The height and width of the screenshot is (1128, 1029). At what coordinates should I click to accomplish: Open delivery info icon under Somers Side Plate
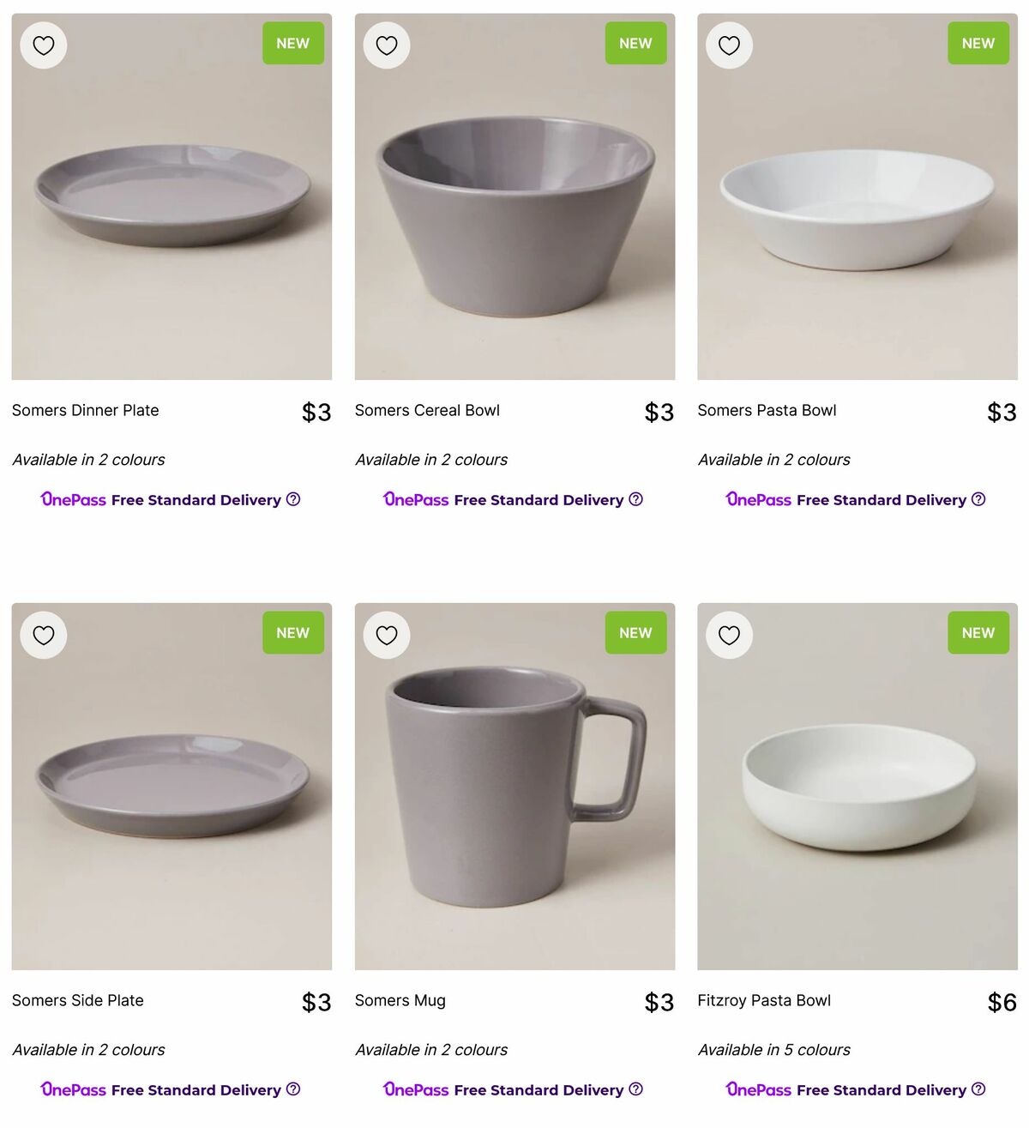(293, 1089)
